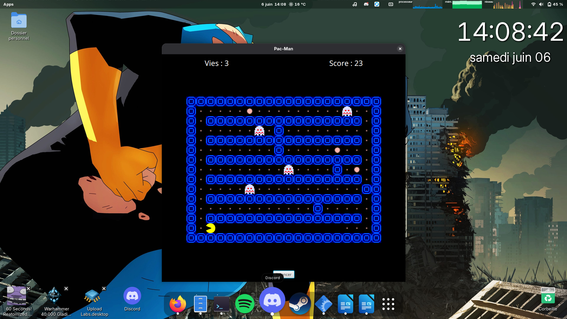This screenshot has height=319, width=567.
Task: Click the 14:08:42 desktop clock widget
Action: coord(510,32)
